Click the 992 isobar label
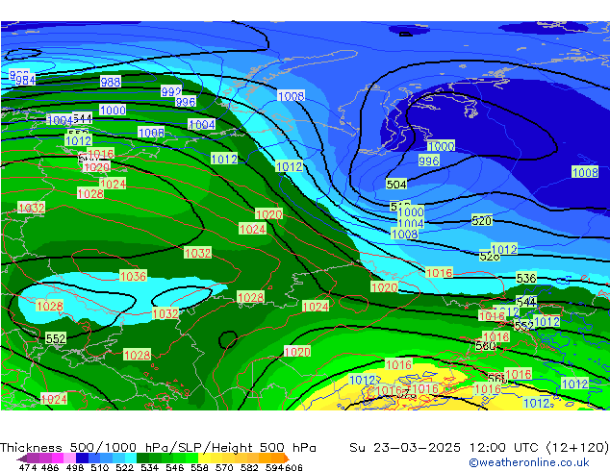The image size is (610, 471). pyautogui.click(x=171, y=91)
